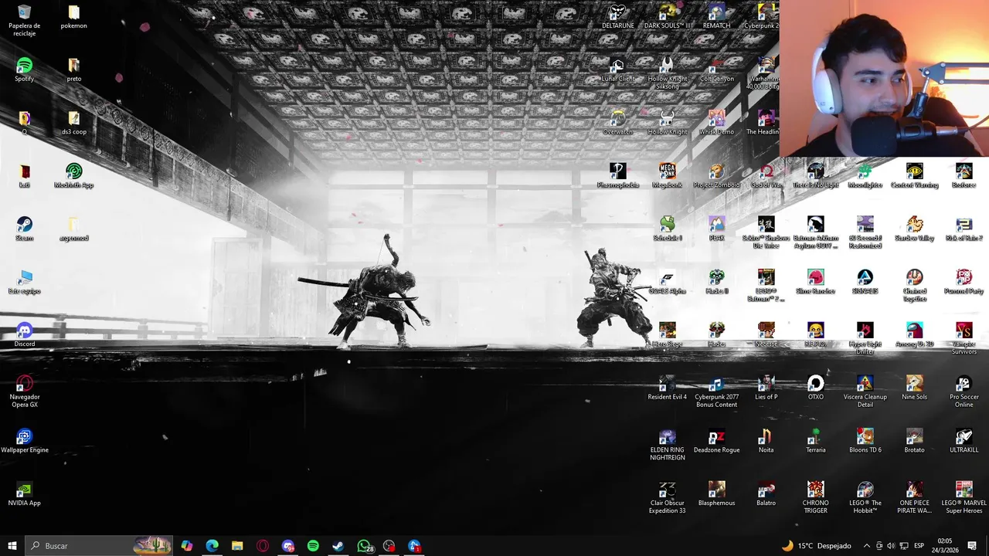Select the Project Zomboid shortcut

tap(716, 176)
